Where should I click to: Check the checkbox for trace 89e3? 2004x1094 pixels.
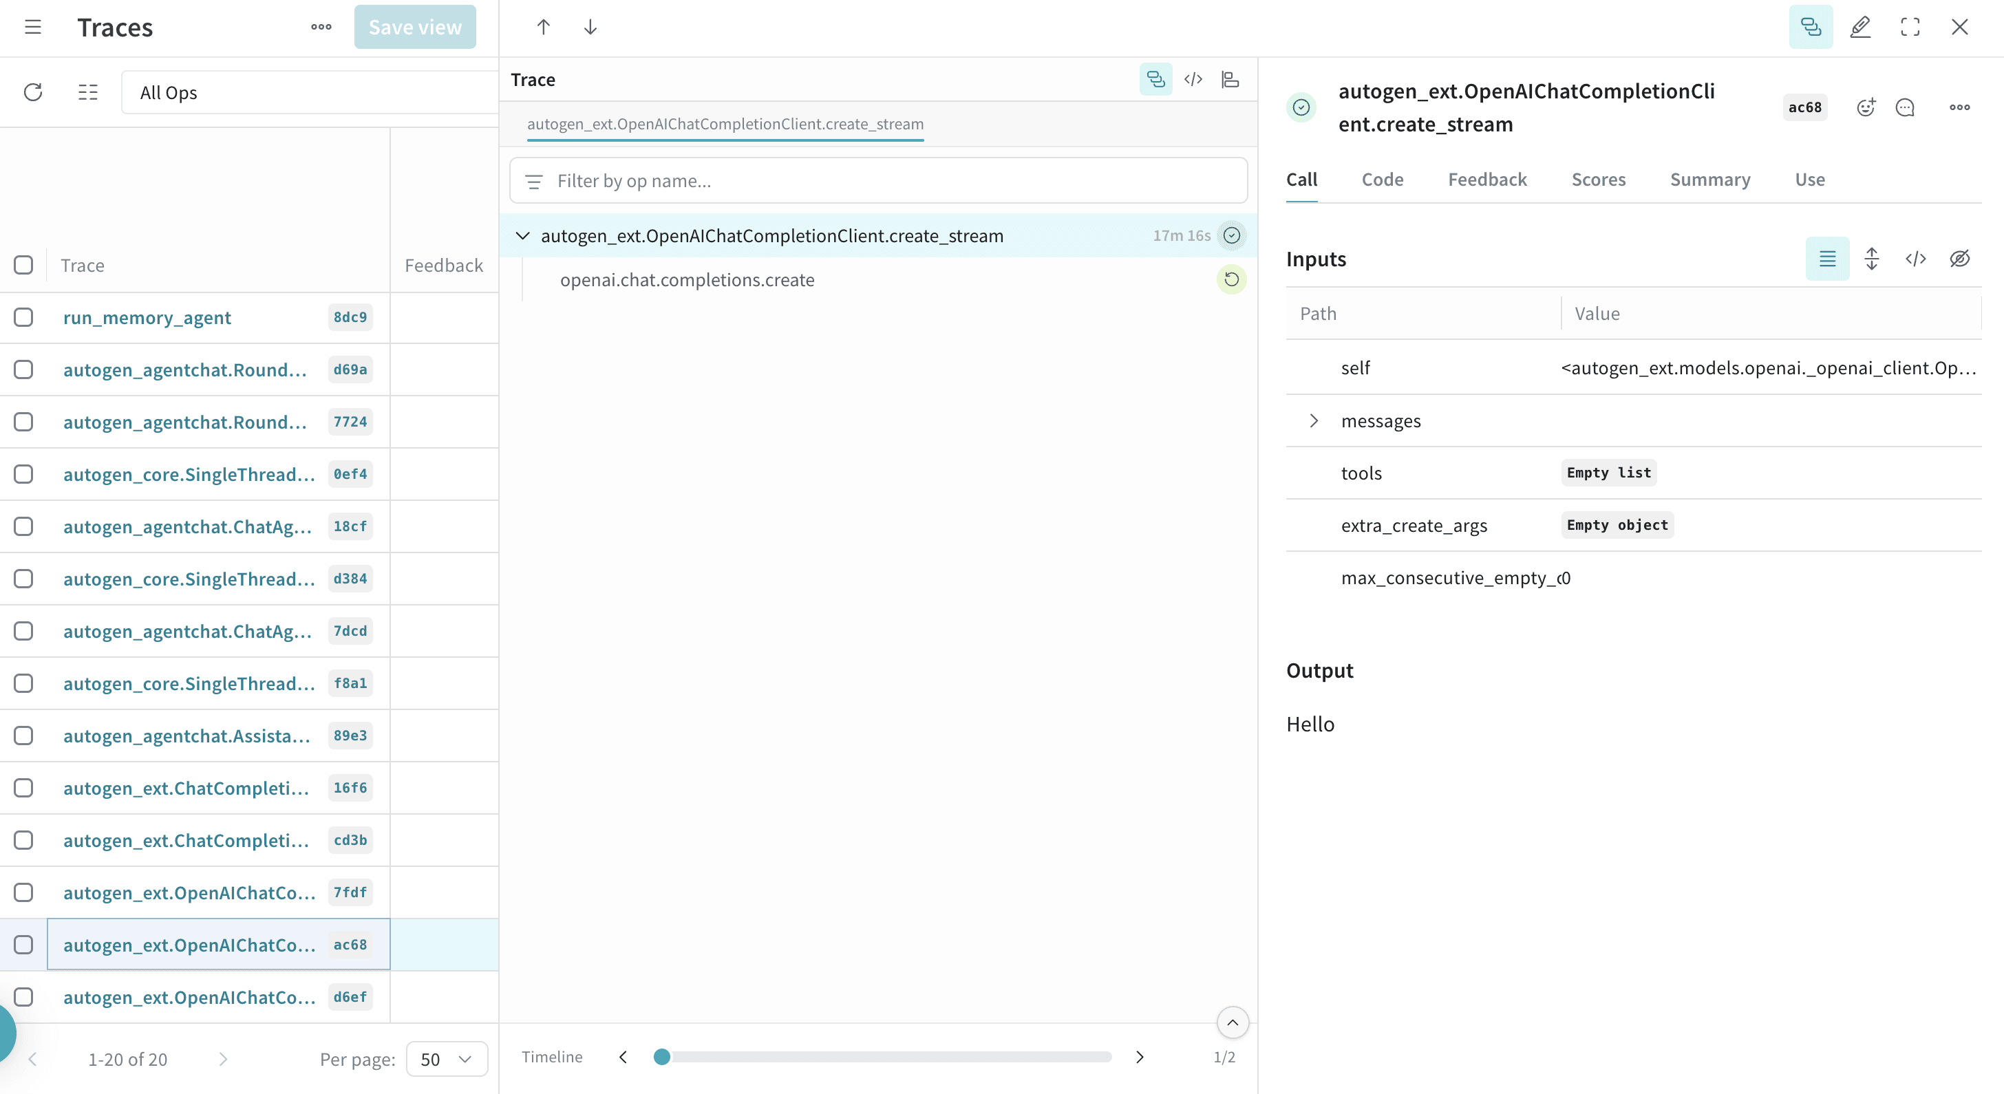(23, 736)
